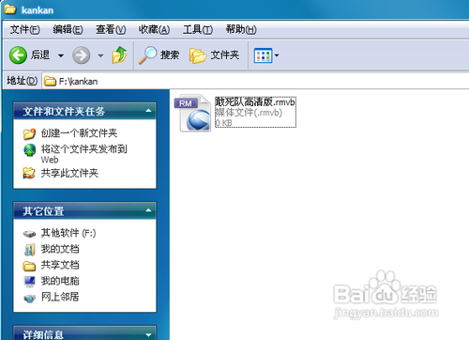Click 共享此文件夹 link
469x340 pixels.
click(69, 173)
